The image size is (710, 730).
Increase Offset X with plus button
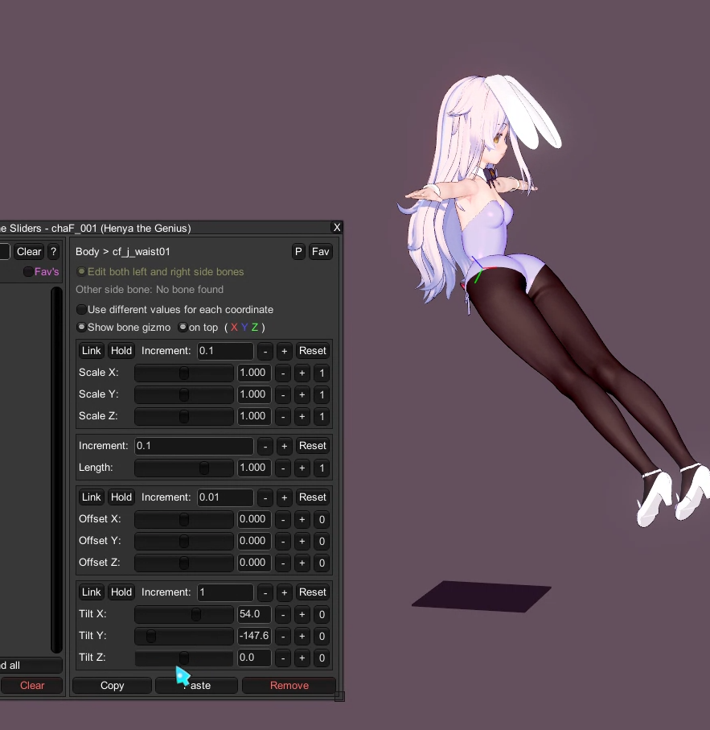pyautogui.click(x=302, y=519)
